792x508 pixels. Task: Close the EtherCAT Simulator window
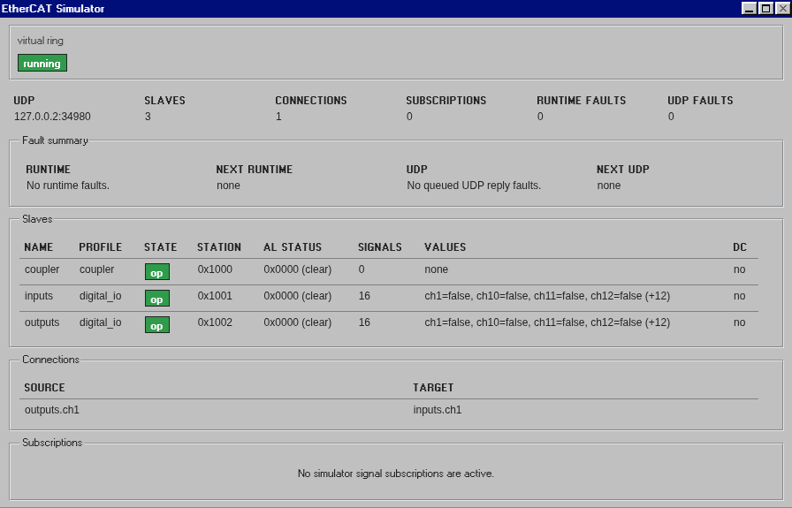[781, 8]
